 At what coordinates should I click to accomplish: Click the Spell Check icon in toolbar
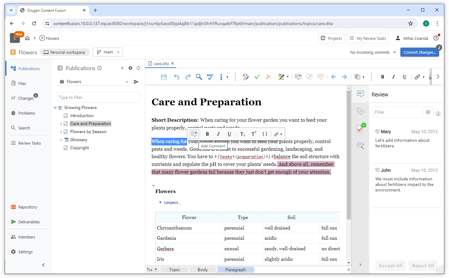point(210,77)
